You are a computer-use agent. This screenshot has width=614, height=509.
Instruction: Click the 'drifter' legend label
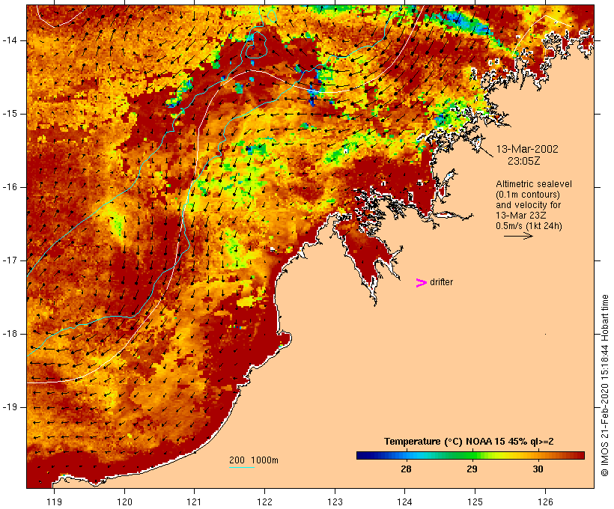tap(441, 282)
